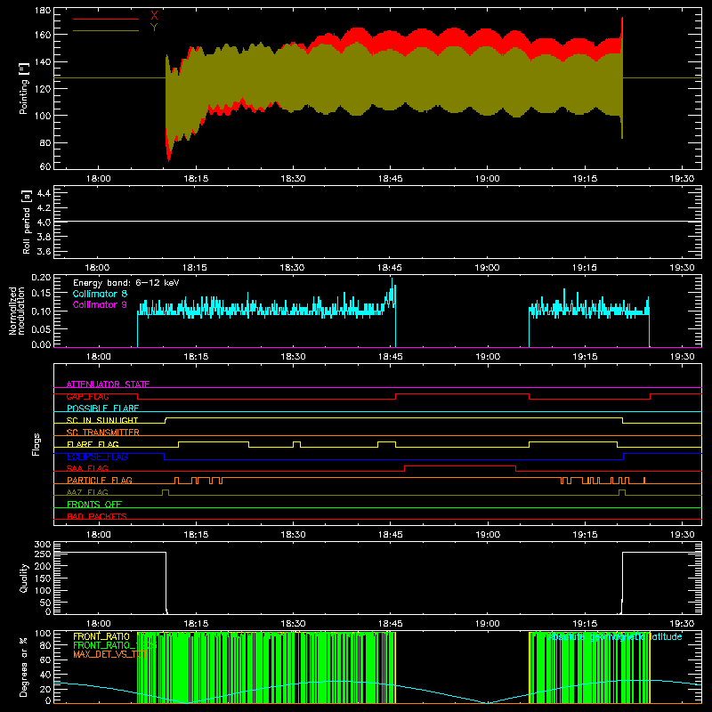712x712 pixels.
Task: Click the 19:00 time label under modulation plot
Action: click(488, 357)
